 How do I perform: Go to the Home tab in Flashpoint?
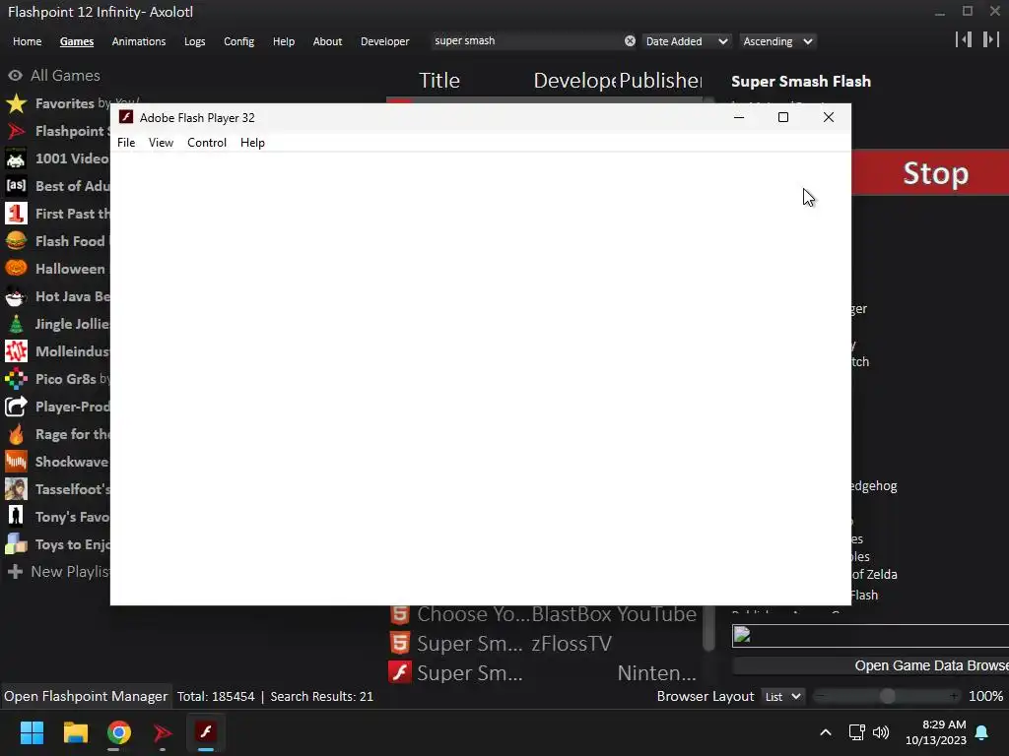point(27,41)
